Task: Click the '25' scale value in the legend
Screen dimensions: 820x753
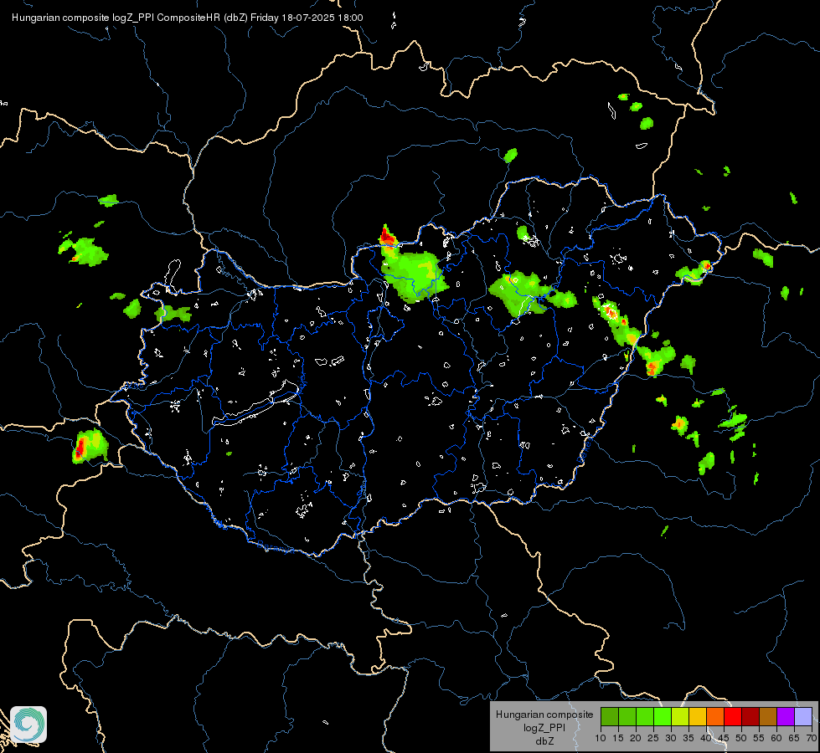Action: click(x=653, y=739)
